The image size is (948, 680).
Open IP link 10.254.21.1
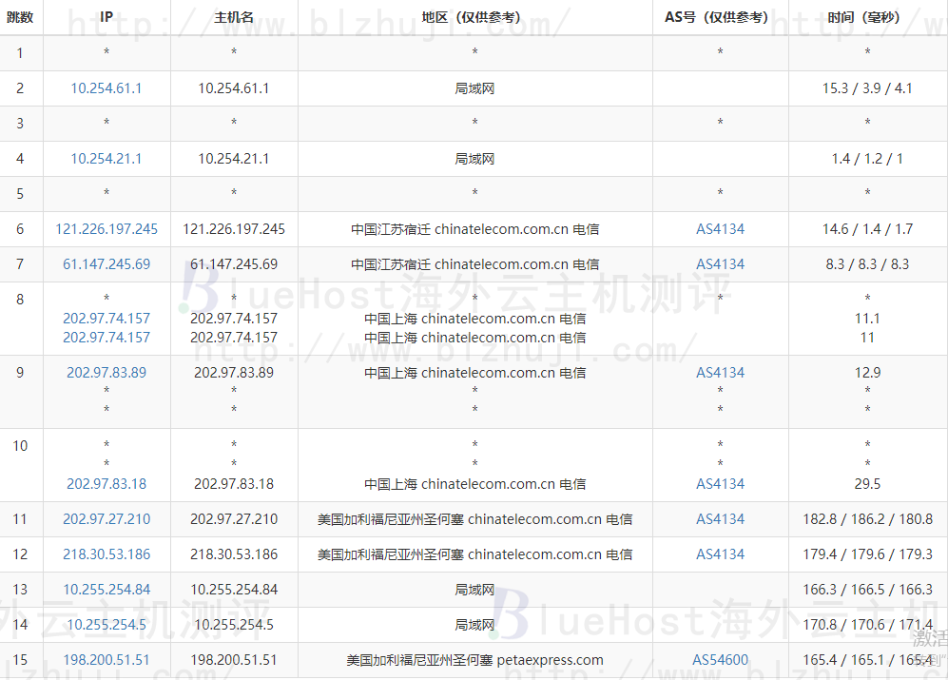pyautogui.click(x=106, y=159)
